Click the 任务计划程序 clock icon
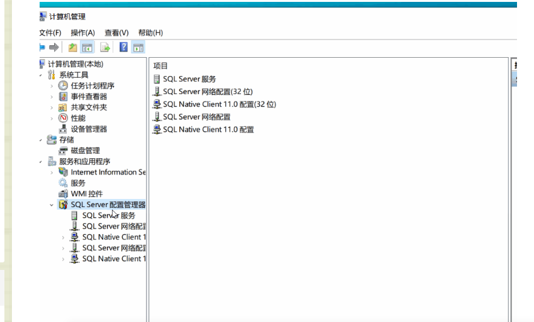Screen dimensions: 534x322 63,86
